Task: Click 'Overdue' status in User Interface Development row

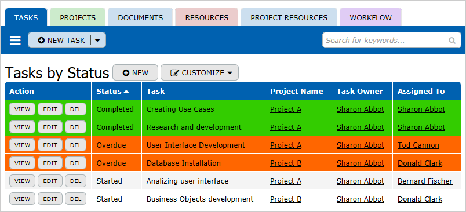Action: [x=111, y=145]
